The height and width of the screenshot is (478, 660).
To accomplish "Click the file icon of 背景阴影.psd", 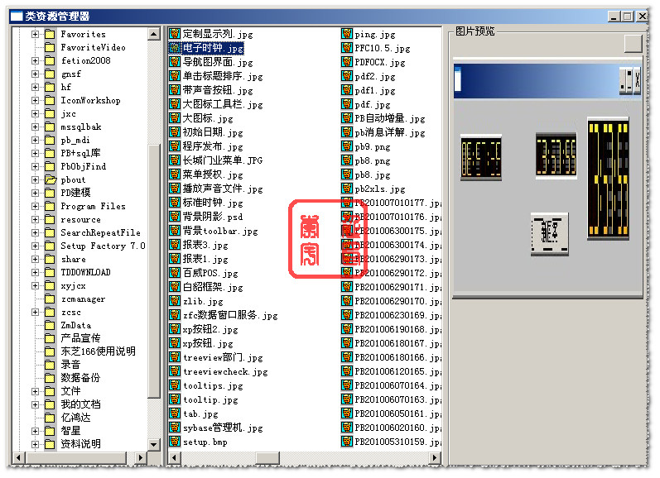I will tap(175, 217).
